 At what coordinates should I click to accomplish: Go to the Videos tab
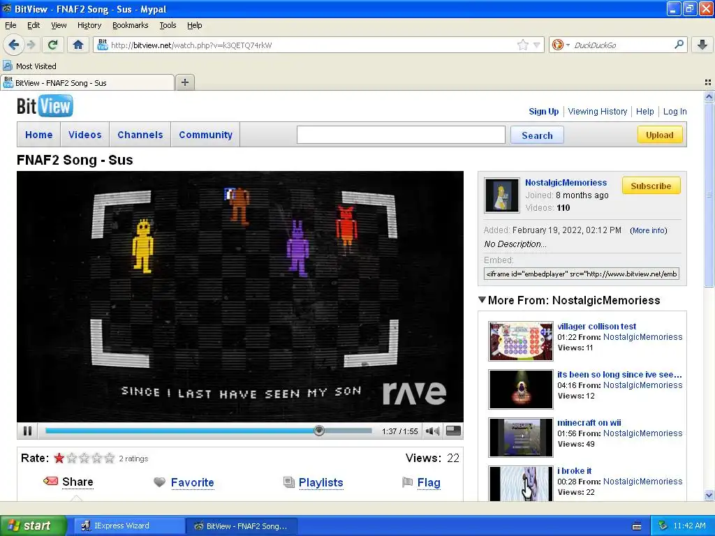coord(84,135)
